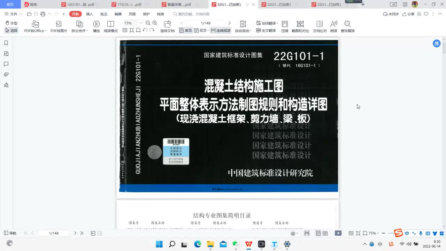446x251 pixels.
Task: Enter reading mode (阅读模式)
Action: click(x=110, y=26)
